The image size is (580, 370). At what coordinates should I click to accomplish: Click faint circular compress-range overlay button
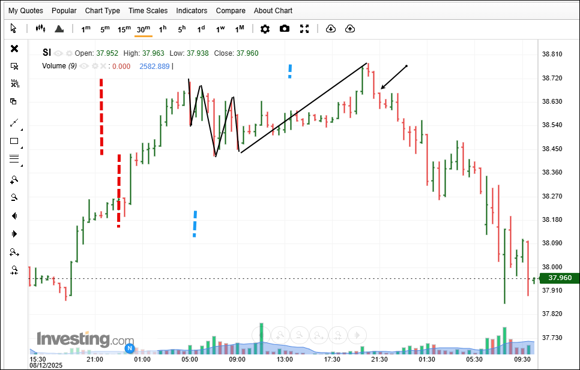[x=338, y=335]
